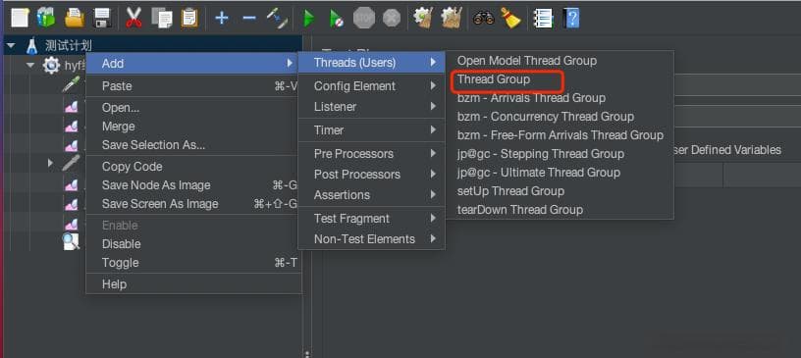Open Non-Test Elements submenu
Screen dimensions: 801x358
[371, 239]
